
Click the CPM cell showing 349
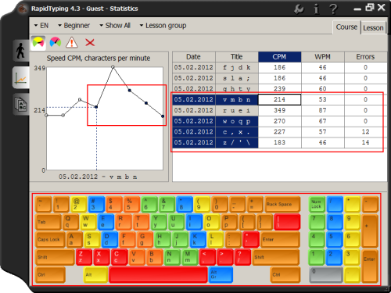click(279, 110)
